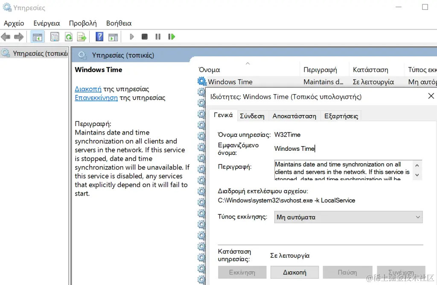The height and width of the screenshot is (285, 437).
Task: Close the Windows Time properties dialog
Action: point(431,96)
